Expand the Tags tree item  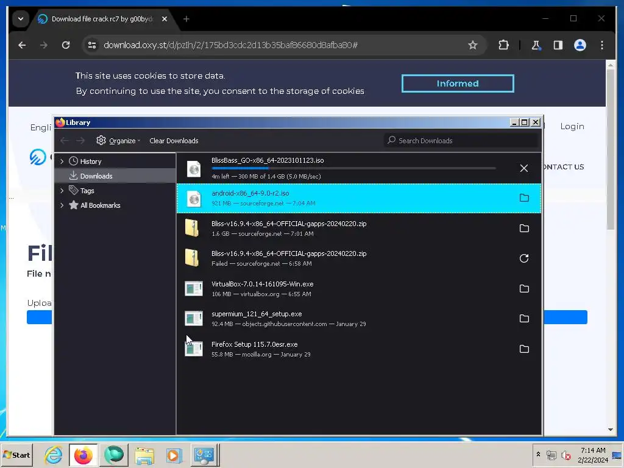coord(62,191)
